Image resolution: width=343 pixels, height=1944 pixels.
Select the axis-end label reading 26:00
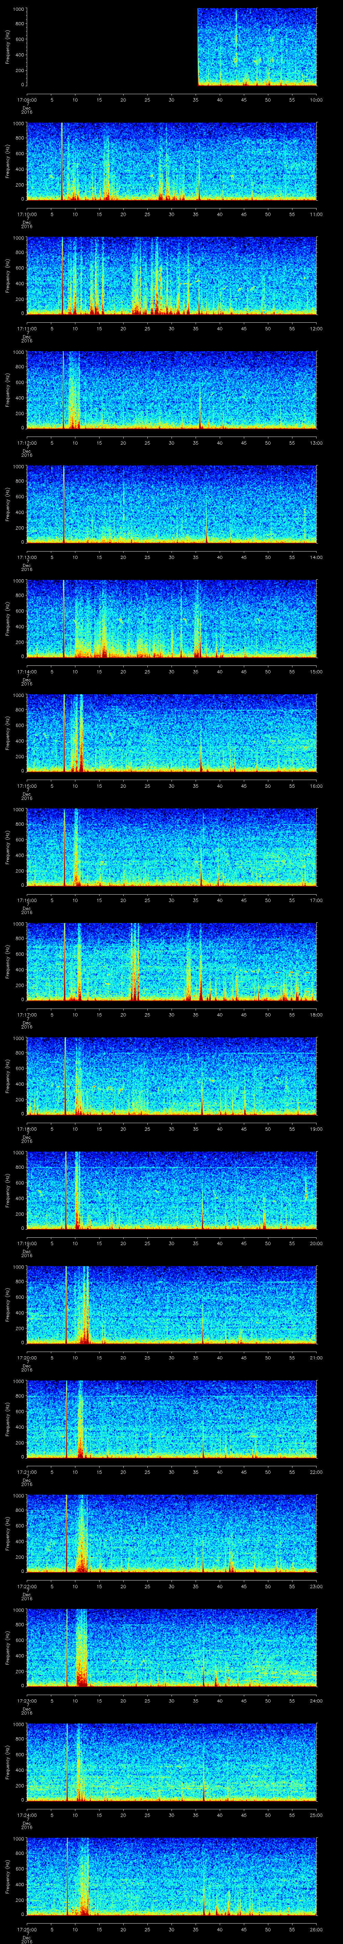click(316, 1929)
